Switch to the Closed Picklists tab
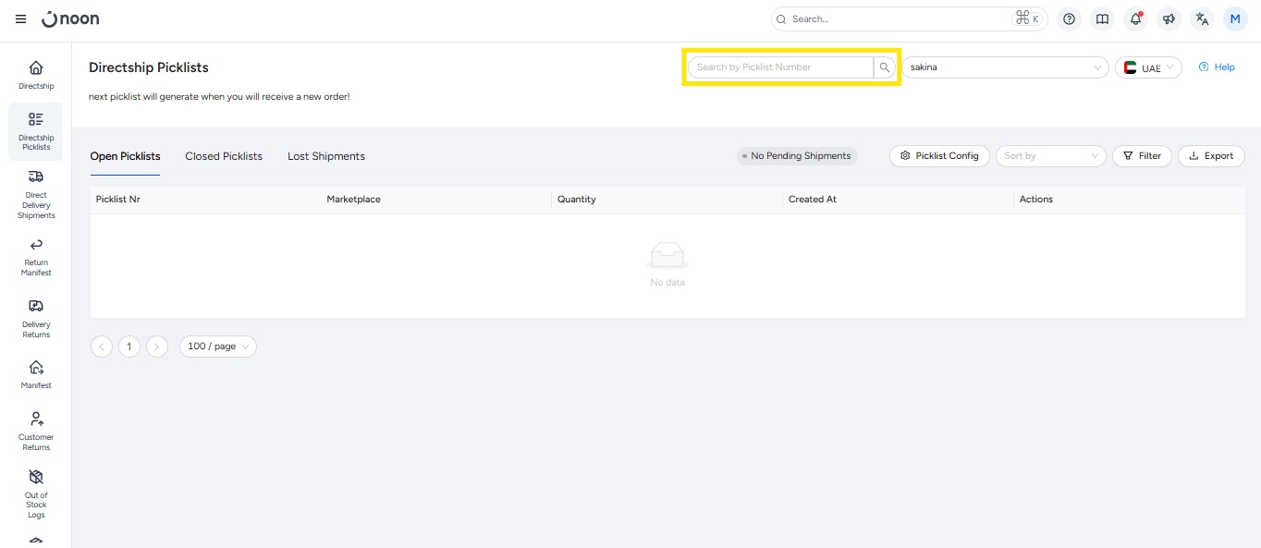Viewport: 1261px width, 548px height. coord(224,156)
